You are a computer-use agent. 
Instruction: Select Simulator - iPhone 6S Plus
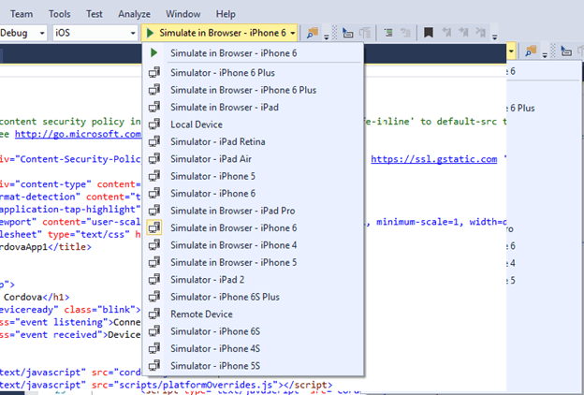253,297
